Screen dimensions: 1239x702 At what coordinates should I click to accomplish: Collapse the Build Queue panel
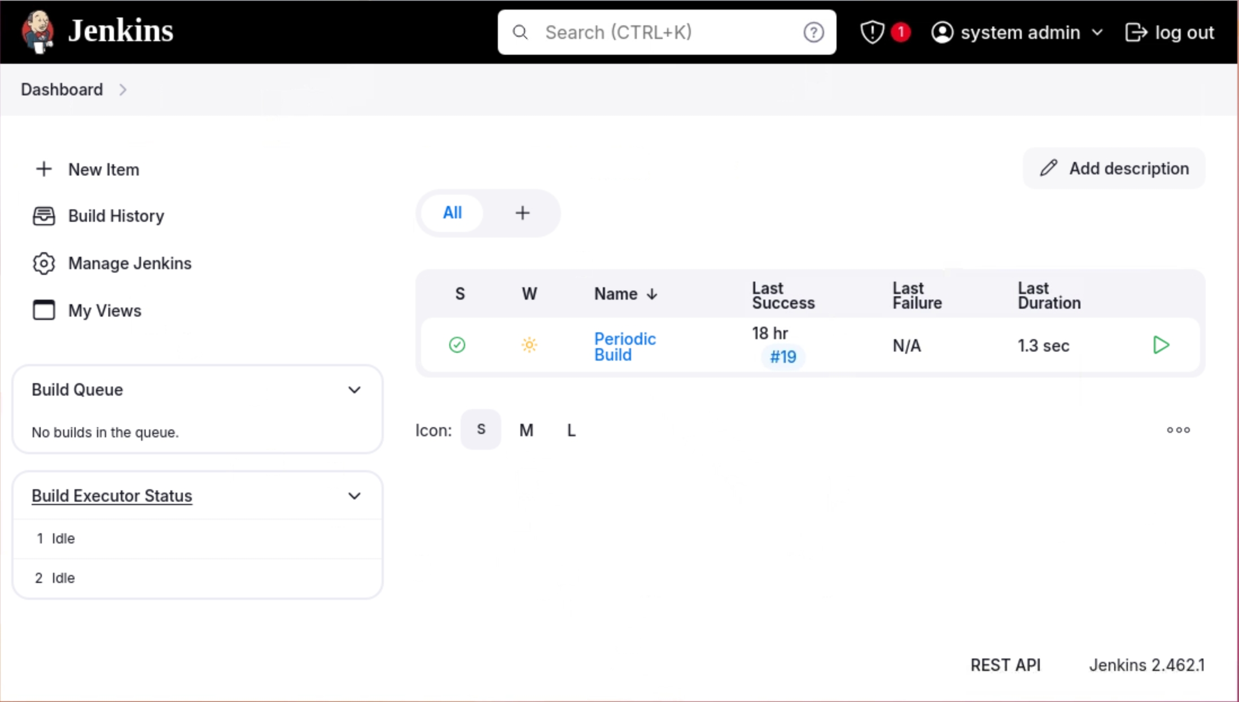pyautogui.click(x=354, y=390)
